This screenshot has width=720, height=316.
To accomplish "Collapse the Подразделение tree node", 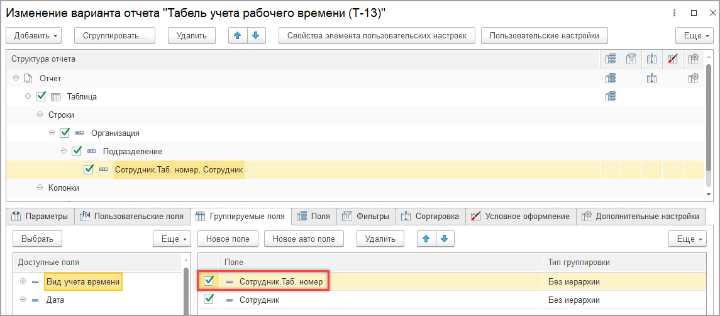I will (64, 151).
